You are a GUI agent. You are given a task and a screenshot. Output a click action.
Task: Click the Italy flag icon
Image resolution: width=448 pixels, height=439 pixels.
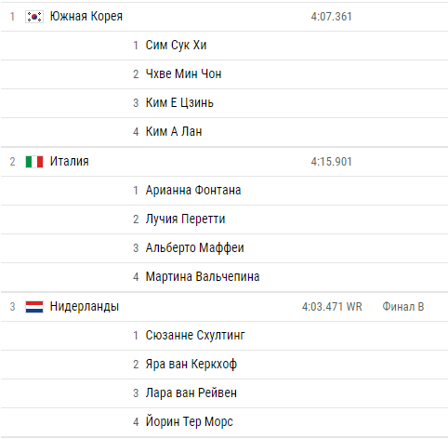(x=34, y=162)
